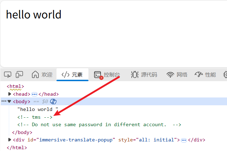Click the ellipsis inside the head tag
Screen dimensions: 227x151
(34, 94)
